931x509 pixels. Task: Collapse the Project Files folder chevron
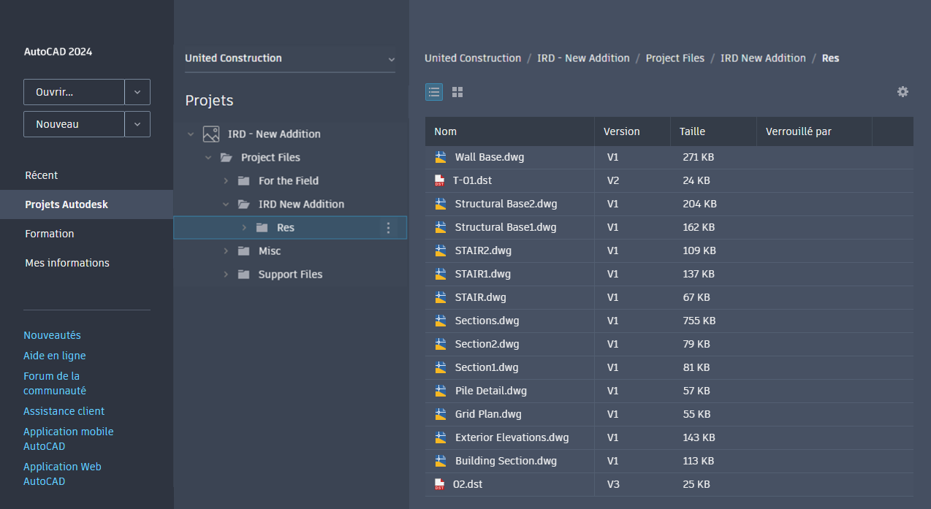coord(208,158)
